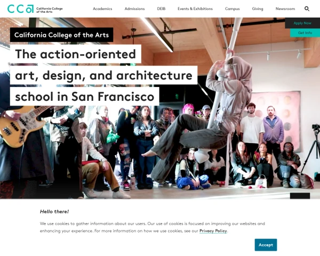The height and width of the screenshot is (256, 320).
Task: Open Events & Exhibitions navigation item
Action: (195, 9)
